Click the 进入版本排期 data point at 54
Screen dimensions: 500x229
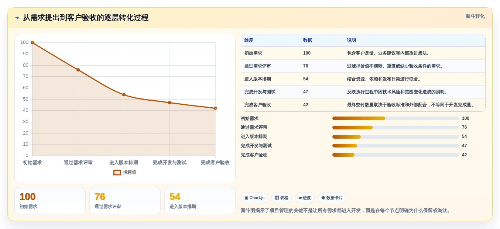[x=124, y=95]
